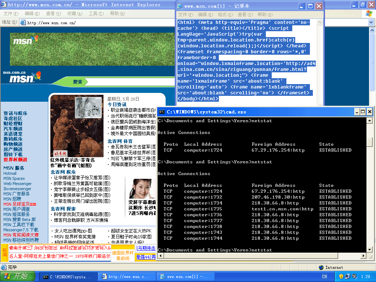
Task: Open the 北青网 体育 heading link
Action: pos(120,141)
